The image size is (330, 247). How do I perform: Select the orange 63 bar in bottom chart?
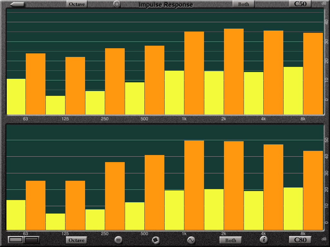(x=35, y=205)
